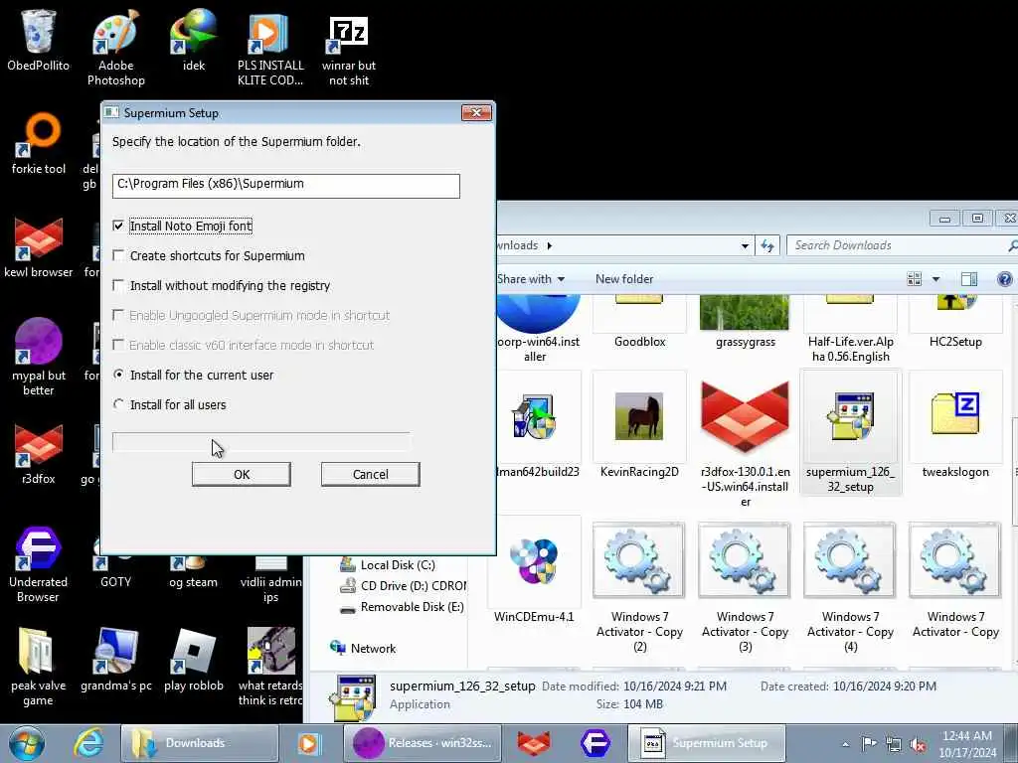Viewport: 1018px width, 763px height.
Task: Select the HC2Setup file in Downloads
Action: (x=955, y=322)
